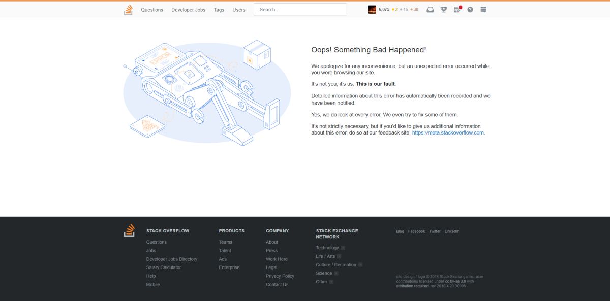
Task: Open Culture / Recreation network link
Action: (x=336, y=265)
